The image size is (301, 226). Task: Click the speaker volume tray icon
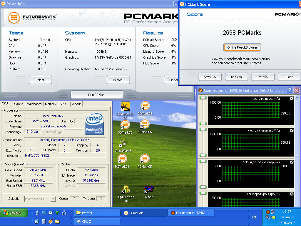(x=267, y=217)
